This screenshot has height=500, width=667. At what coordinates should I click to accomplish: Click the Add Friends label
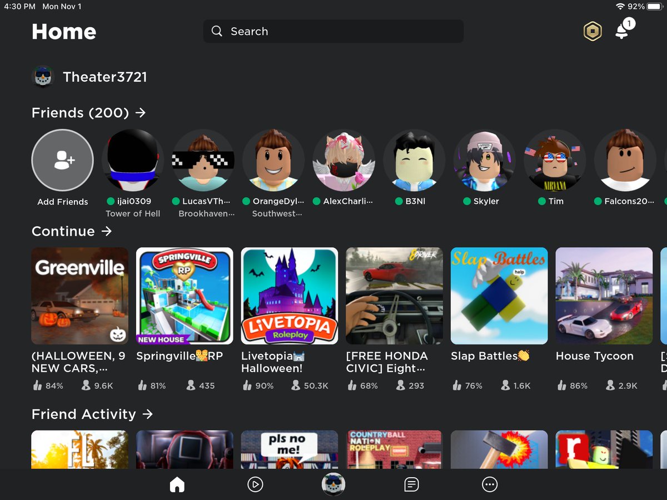pyautogui.click(x=63, y=202)
